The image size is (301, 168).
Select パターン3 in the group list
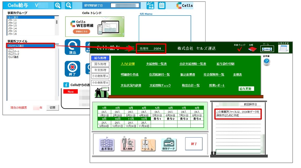click(x=31, y=26)
